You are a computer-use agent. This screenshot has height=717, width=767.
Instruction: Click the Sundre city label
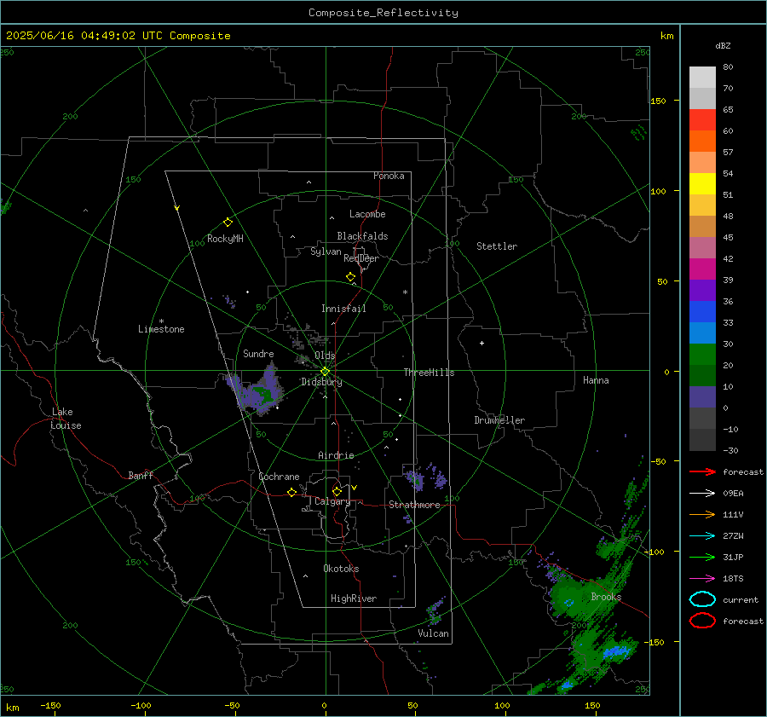[x=258, y=354]
